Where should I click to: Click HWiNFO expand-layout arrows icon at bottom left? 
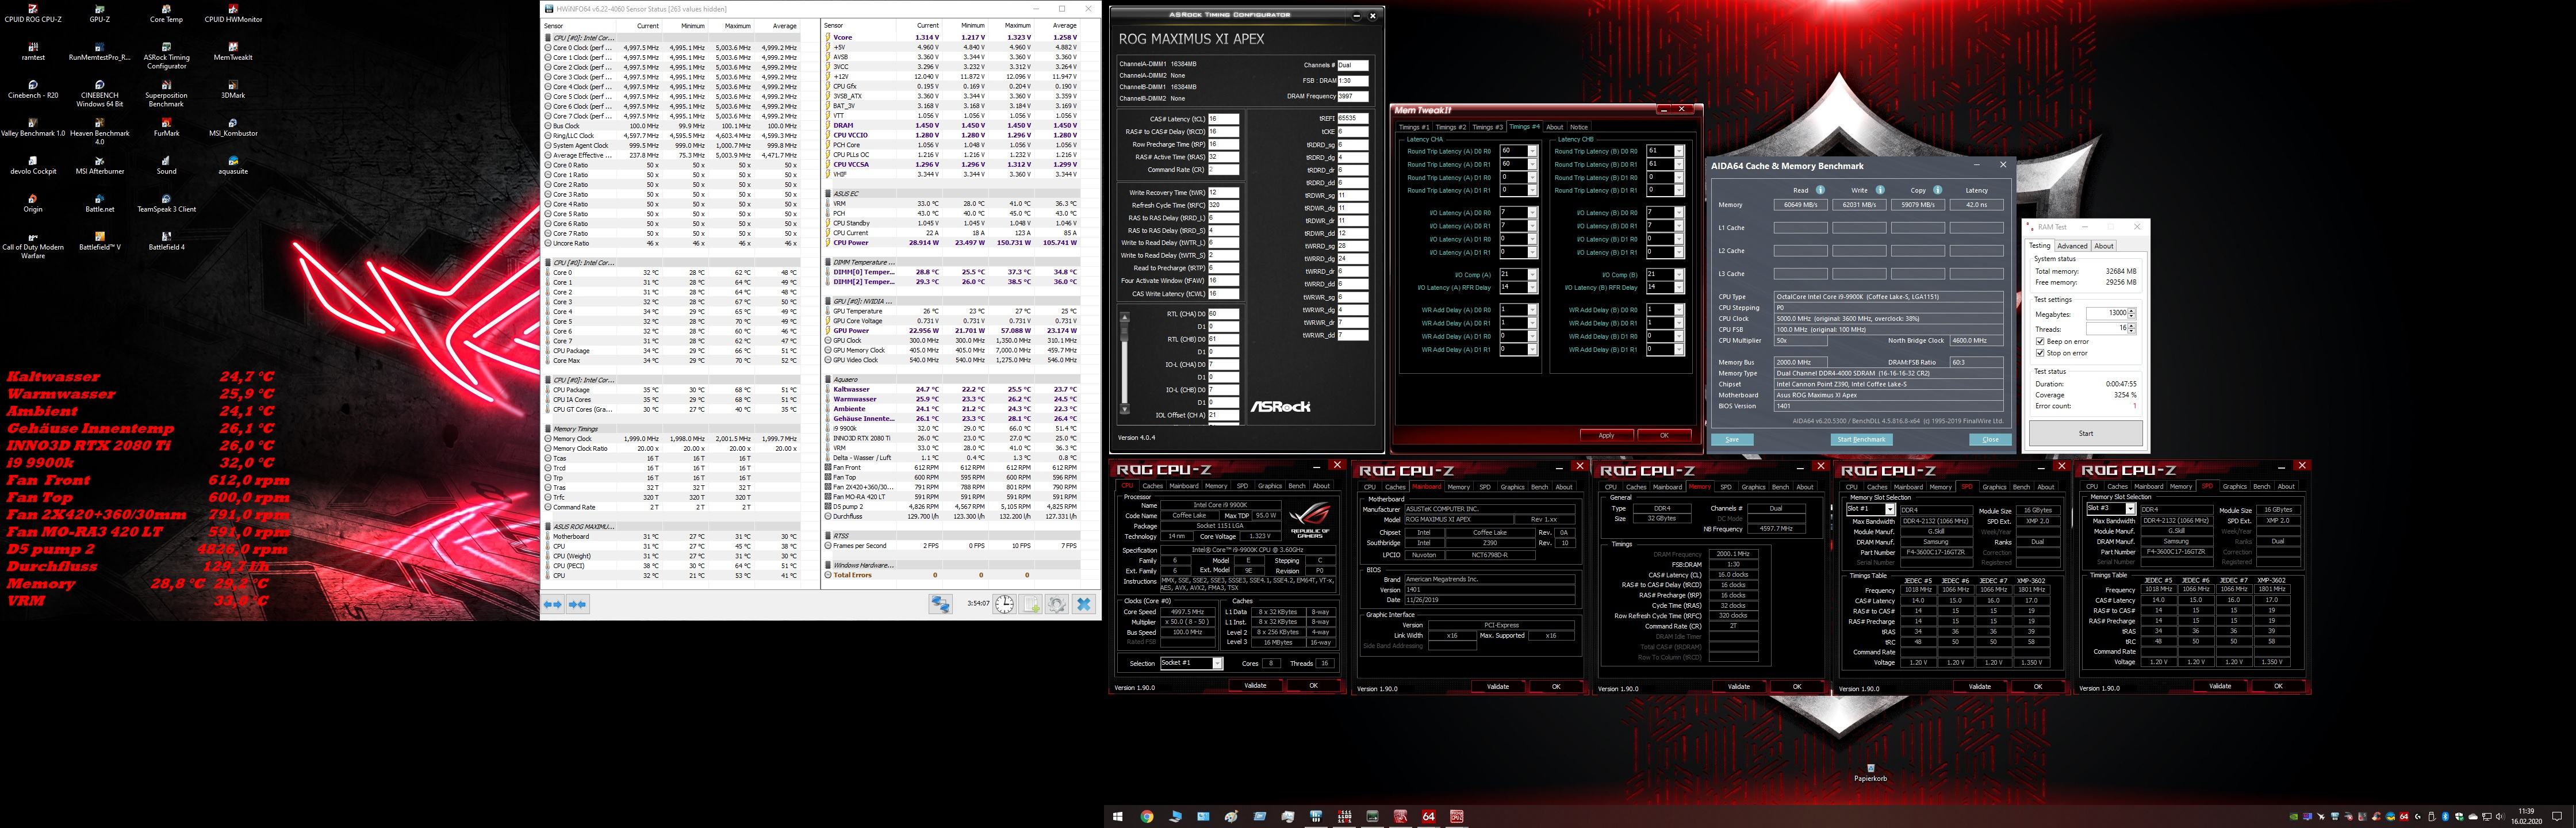click(x=553, y=604)
